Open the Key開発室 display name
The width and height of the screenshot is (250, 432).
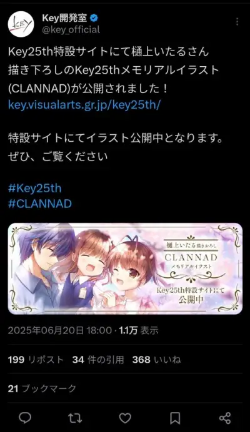(64, 18)
